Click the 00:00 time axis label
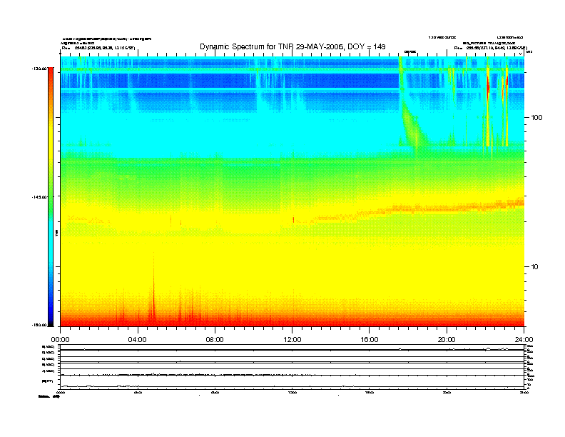The image size is (565, 437). coord(60,340)
